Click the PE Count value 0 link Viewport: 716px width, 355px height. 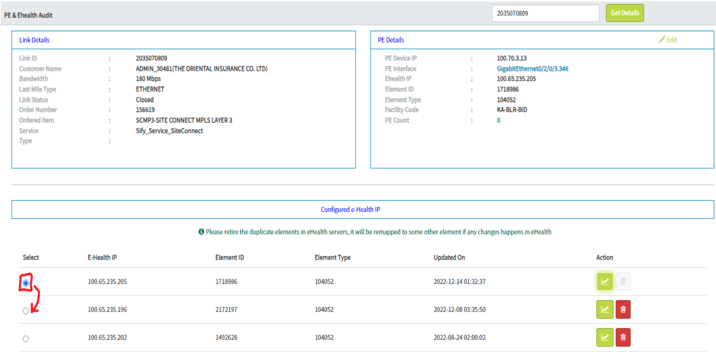tap(499, 121)
